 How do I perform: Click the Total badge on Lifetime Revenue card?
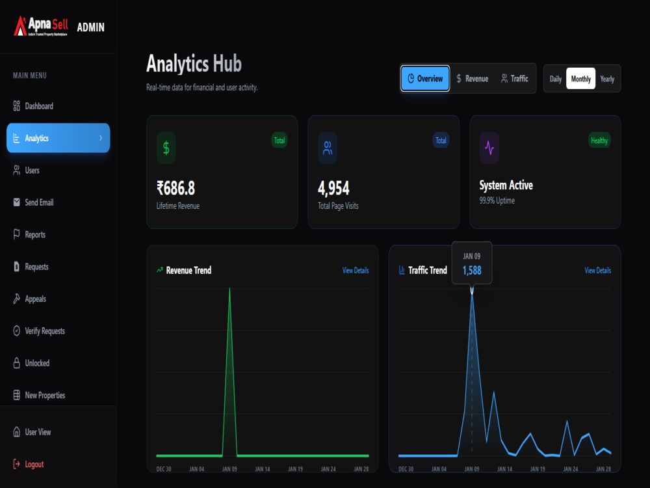tap(279, 141)
